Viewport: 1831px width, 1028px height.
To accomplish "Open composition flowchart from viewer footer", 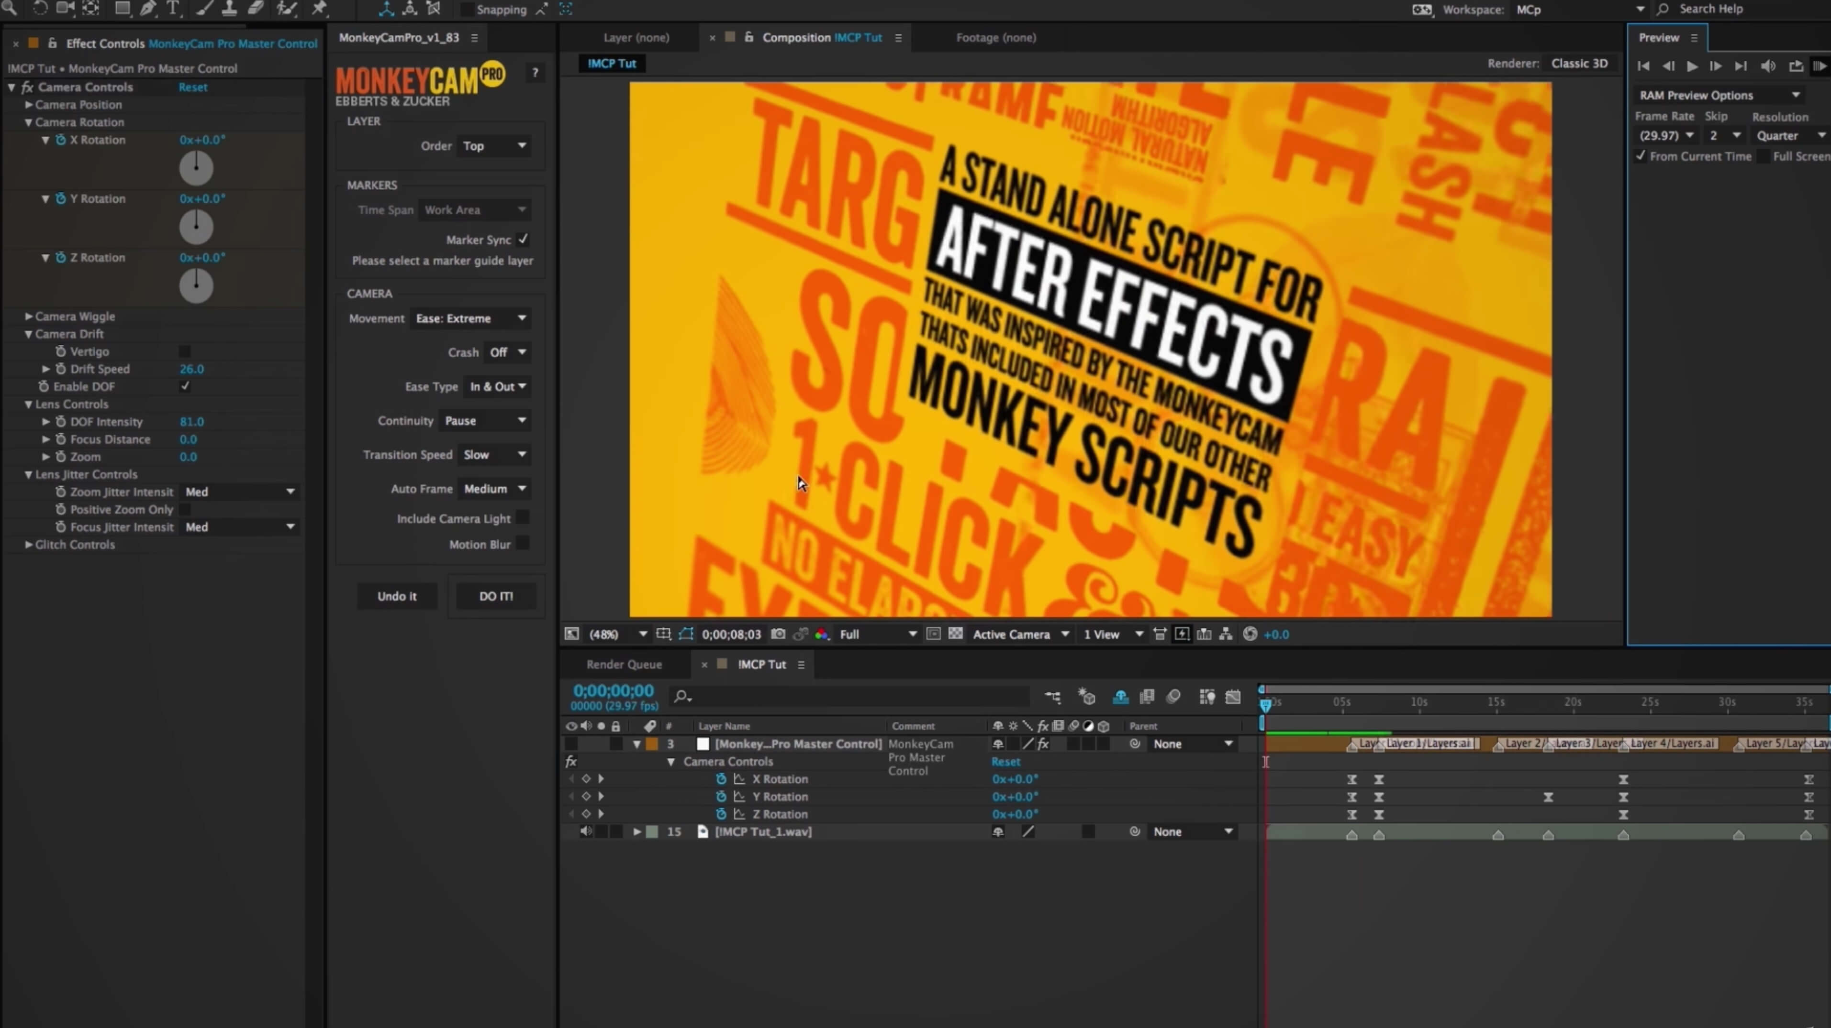I will [x=1226, y=634].
